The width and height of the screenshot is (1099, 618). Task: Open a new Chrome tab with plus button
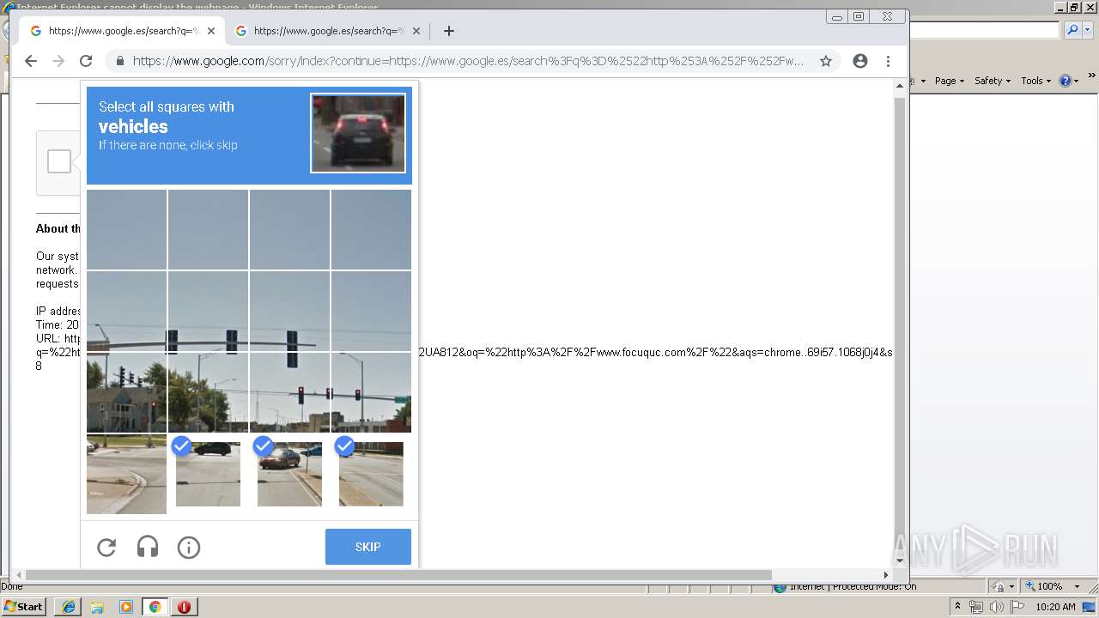click(448, 31)
